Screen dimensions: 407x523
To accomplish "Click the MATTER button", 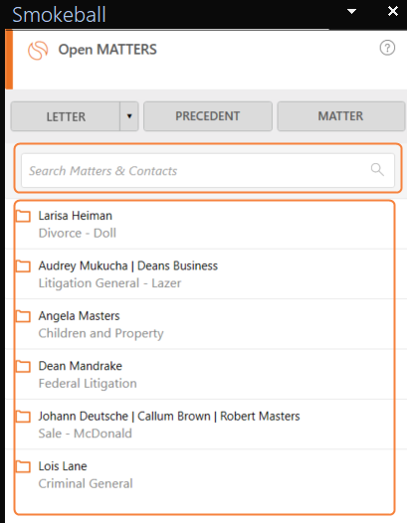I will [x=340, y=116].
